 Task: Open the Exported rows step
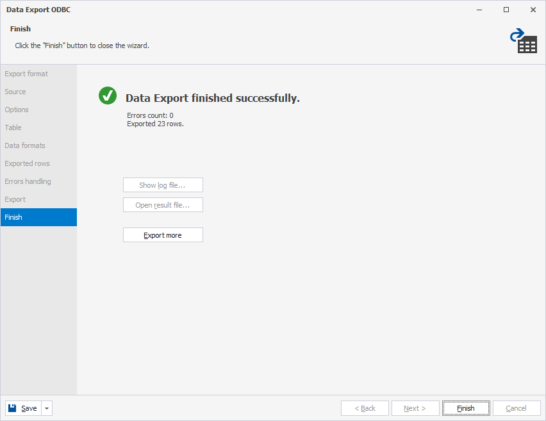(27, 163)
